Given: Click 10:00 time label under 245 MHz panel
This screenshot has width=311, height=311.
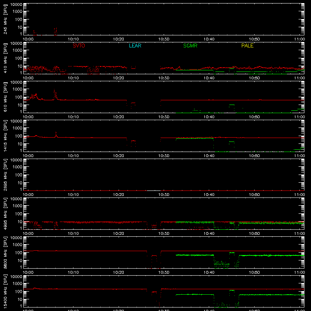Looking at the screenshot, I should [x=28, y=39].
